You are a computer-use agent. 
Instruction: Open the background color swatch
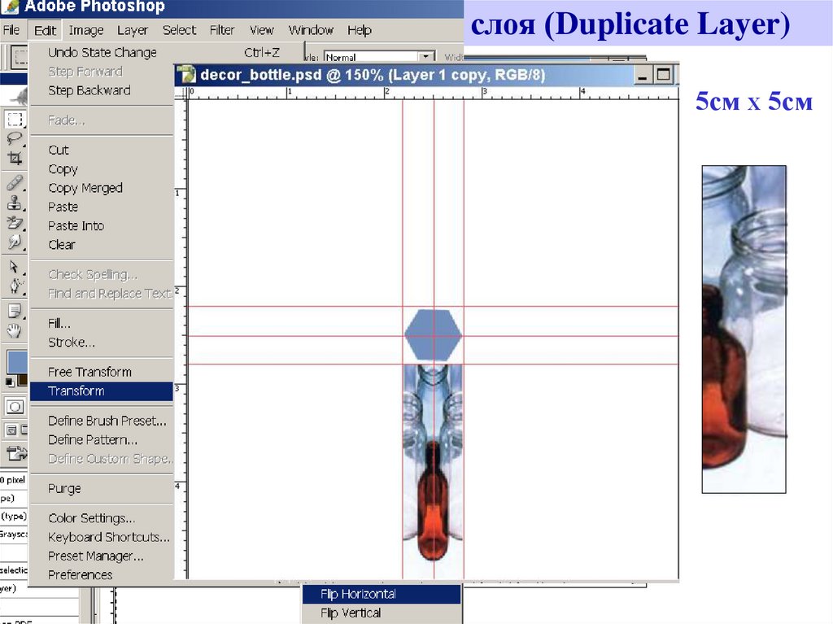(x=23, y=380)
